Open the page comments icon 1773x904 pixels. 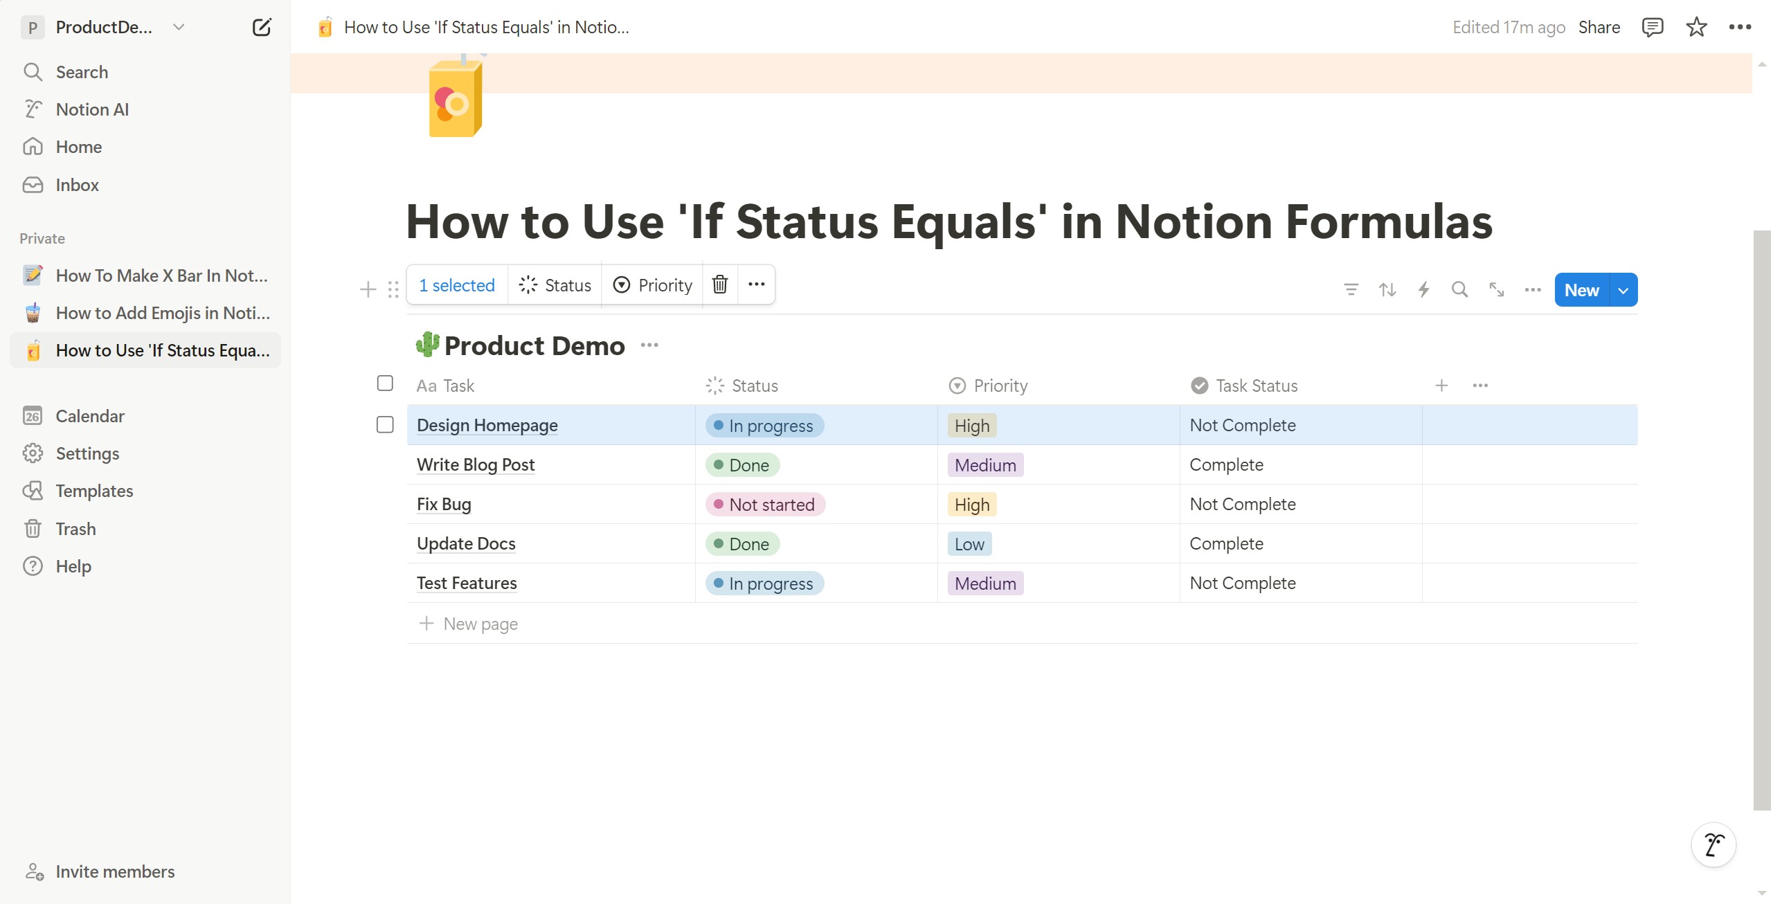[1652, 27]
